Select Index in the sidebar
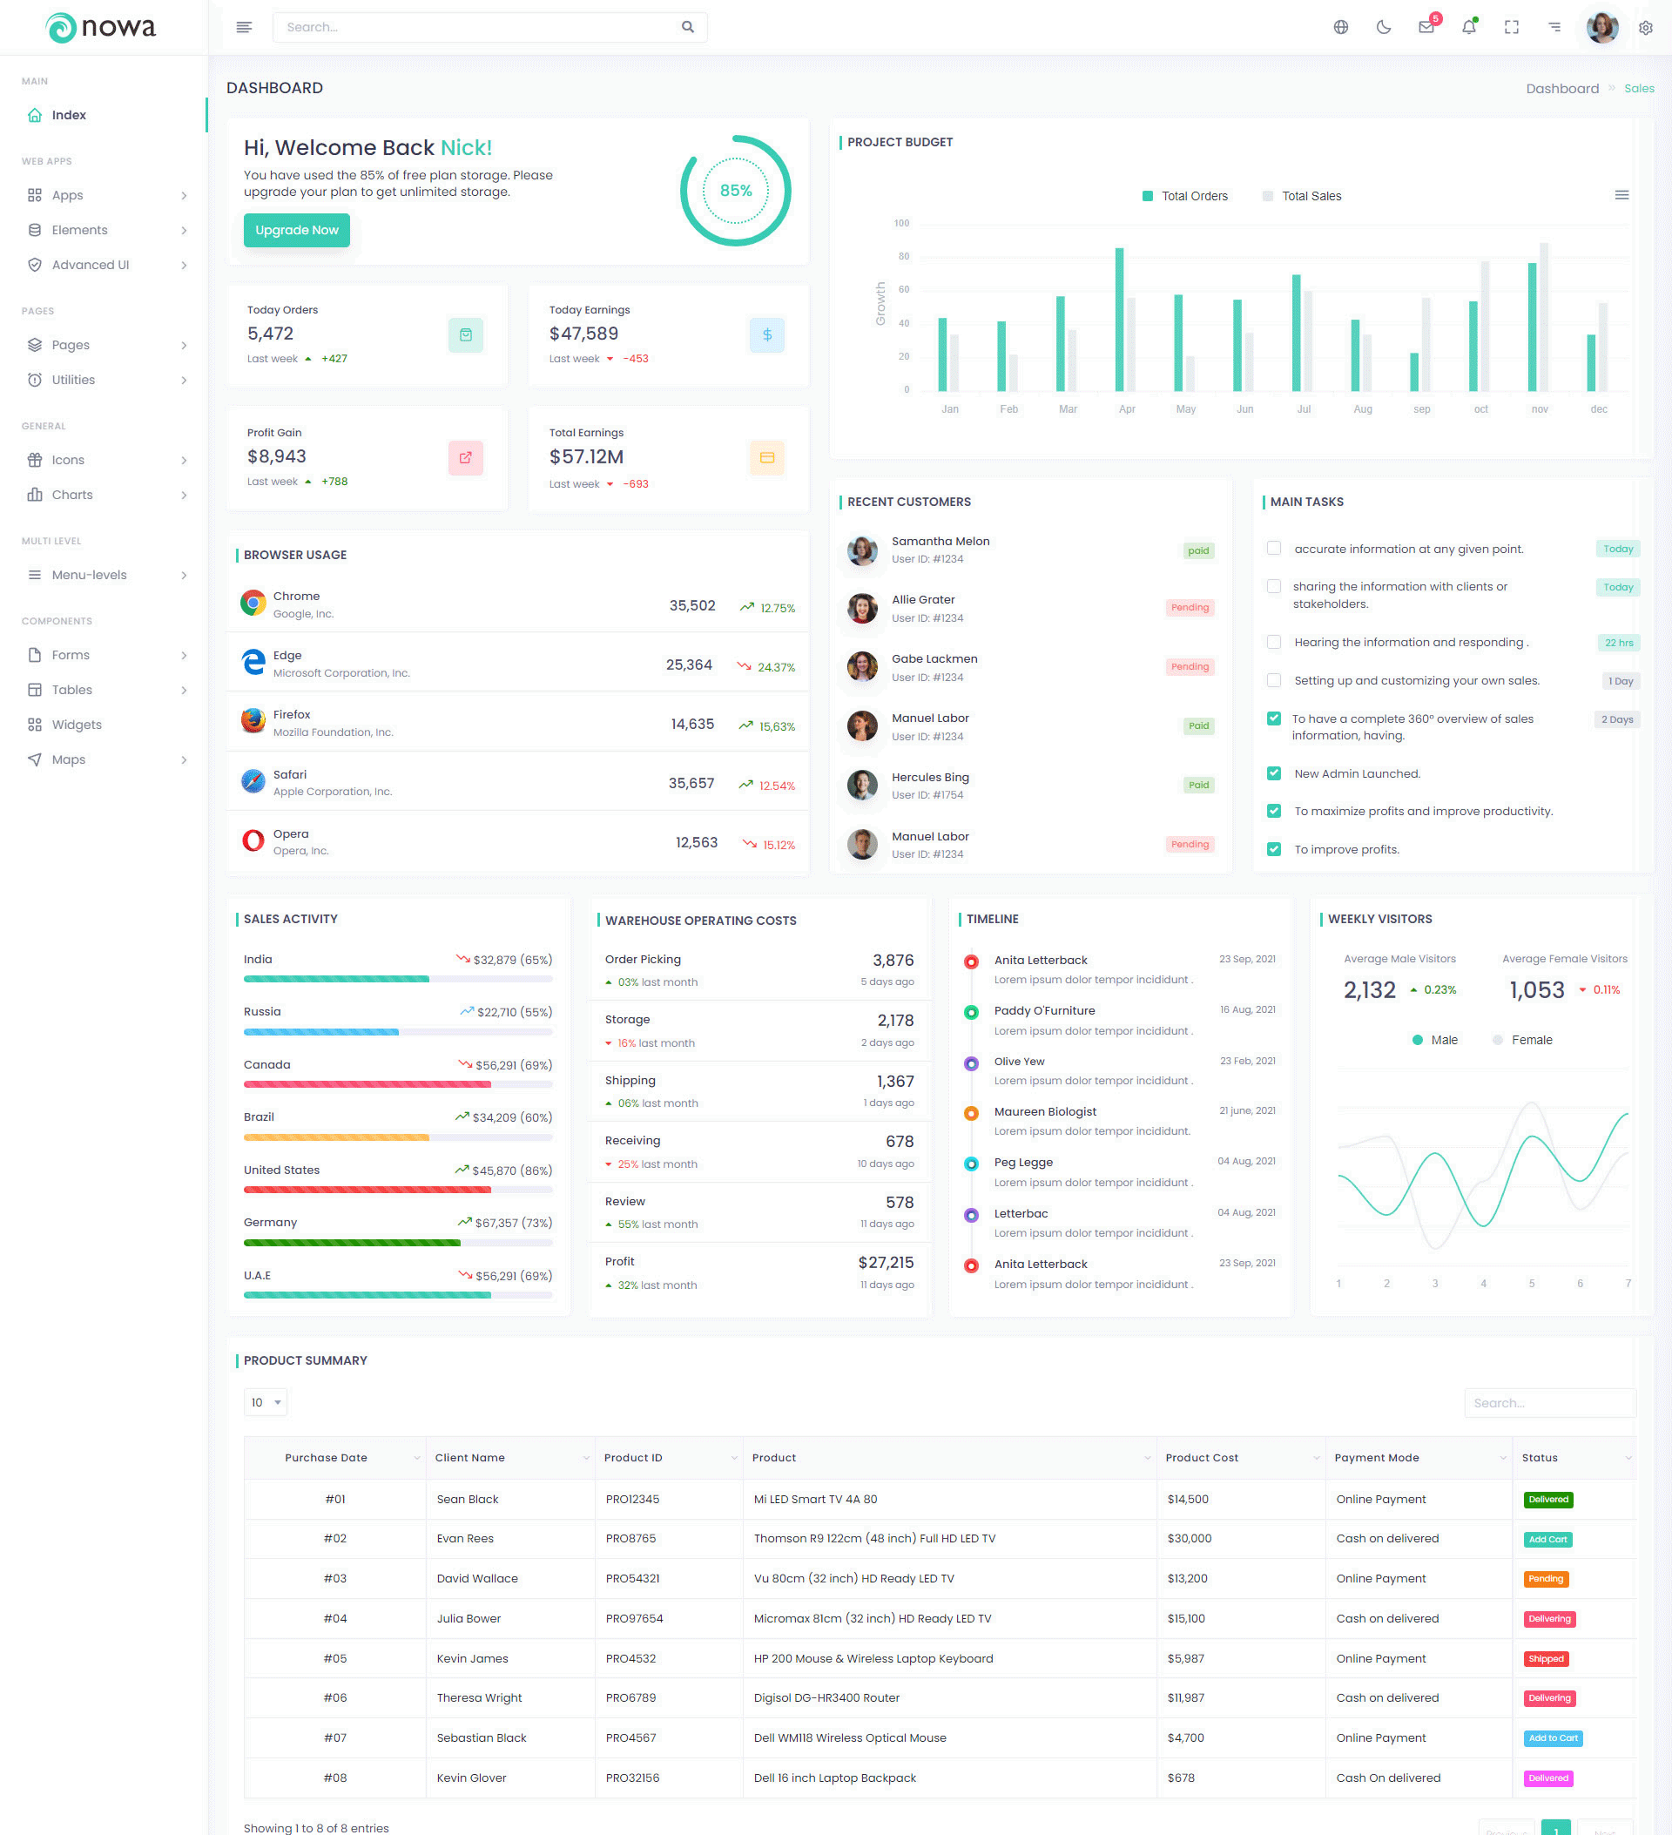 [x=69, y=115]
